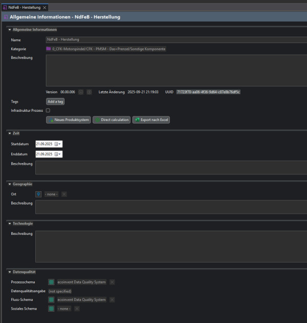This screenshot has width=307, height=323.
Task: Clear the Ort location with its X button
Action: (x=64, y=194)
